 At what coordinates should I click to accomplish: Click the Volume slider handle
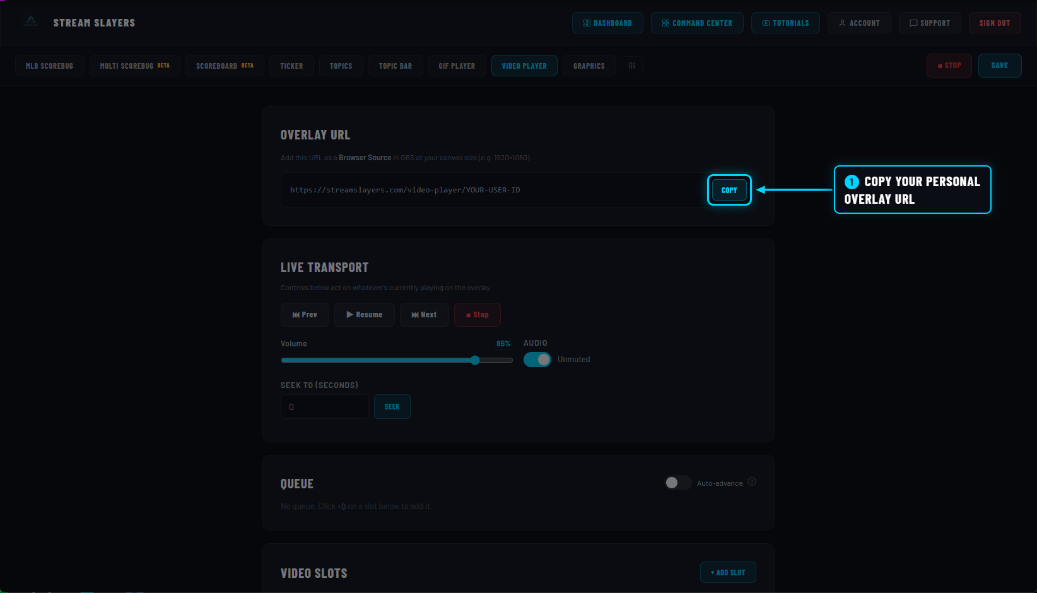475,360
